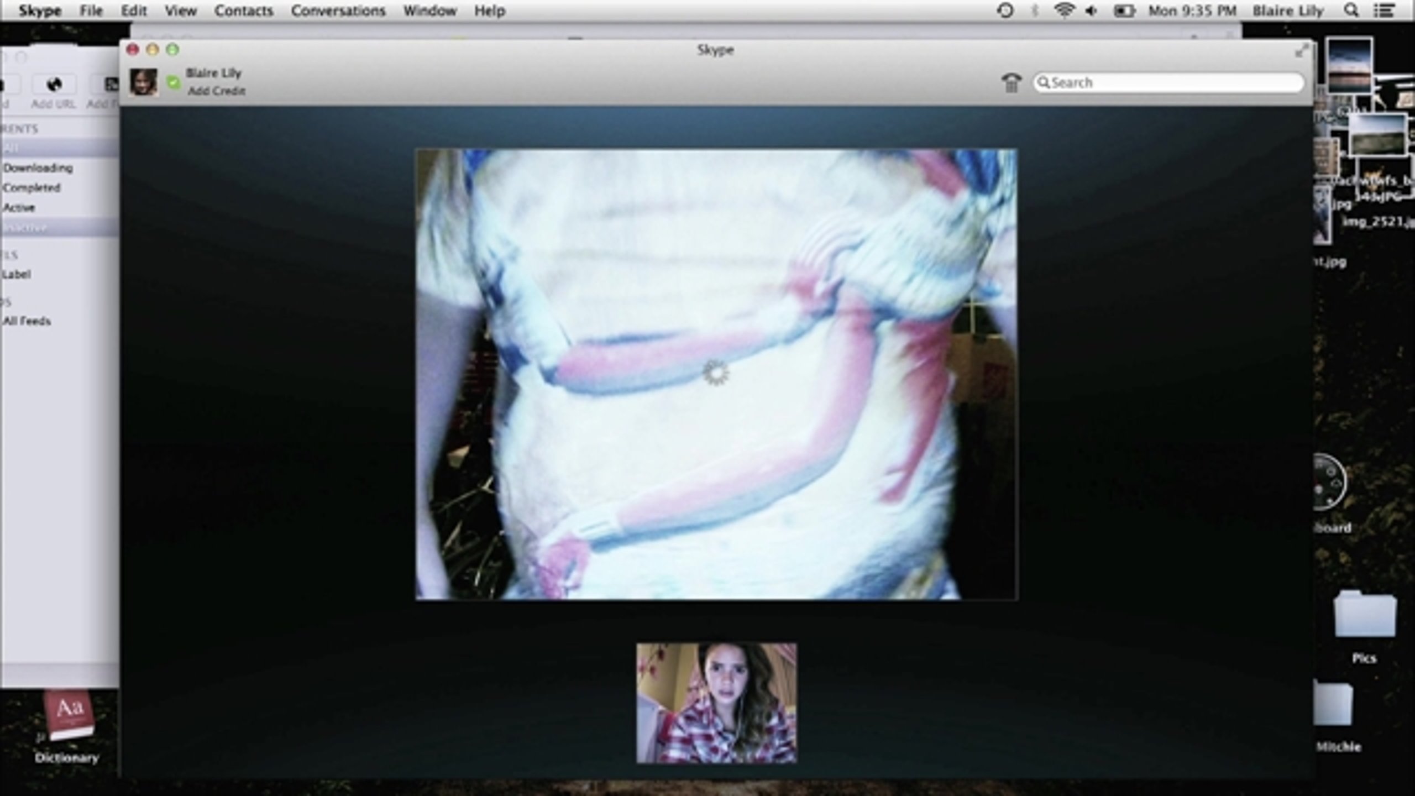Open the volume menu bar icon

[x=1092, y=11]
